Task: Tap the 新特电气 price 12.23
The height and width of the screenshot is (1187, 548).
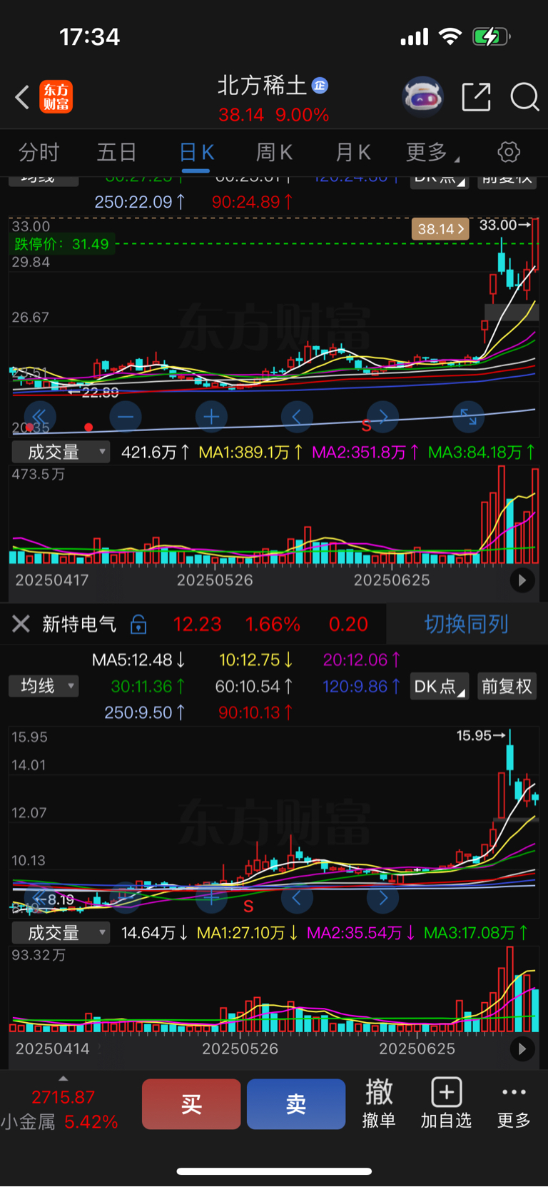Action: pyautogui.click(x=198, y=624)
